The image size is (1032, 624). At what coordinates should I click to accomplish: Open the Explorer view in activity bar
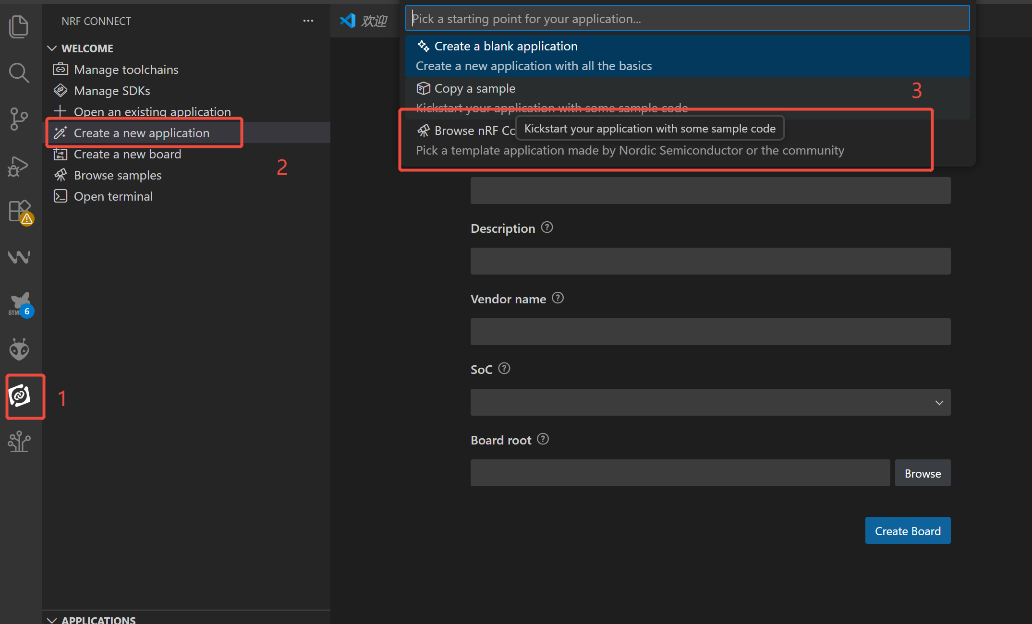(x=19, y=26)
